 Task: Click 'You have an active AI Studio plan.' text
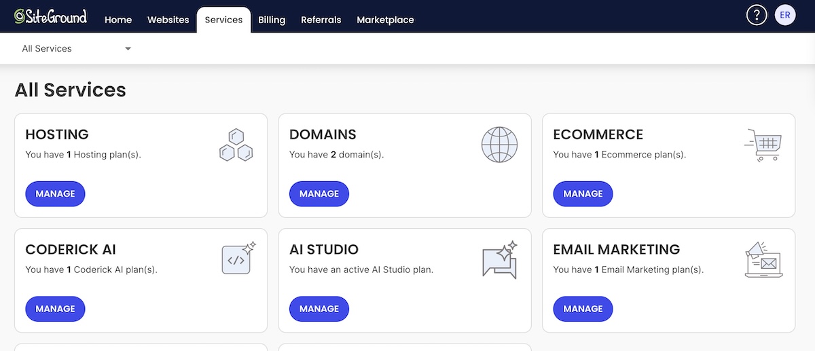point(361,270)
